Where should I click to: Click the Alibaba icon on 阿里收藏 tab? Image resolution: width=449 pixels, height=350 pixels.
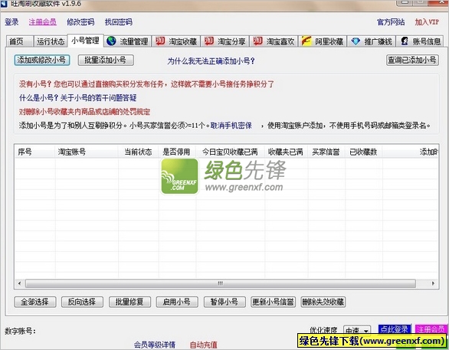(306, 41)
